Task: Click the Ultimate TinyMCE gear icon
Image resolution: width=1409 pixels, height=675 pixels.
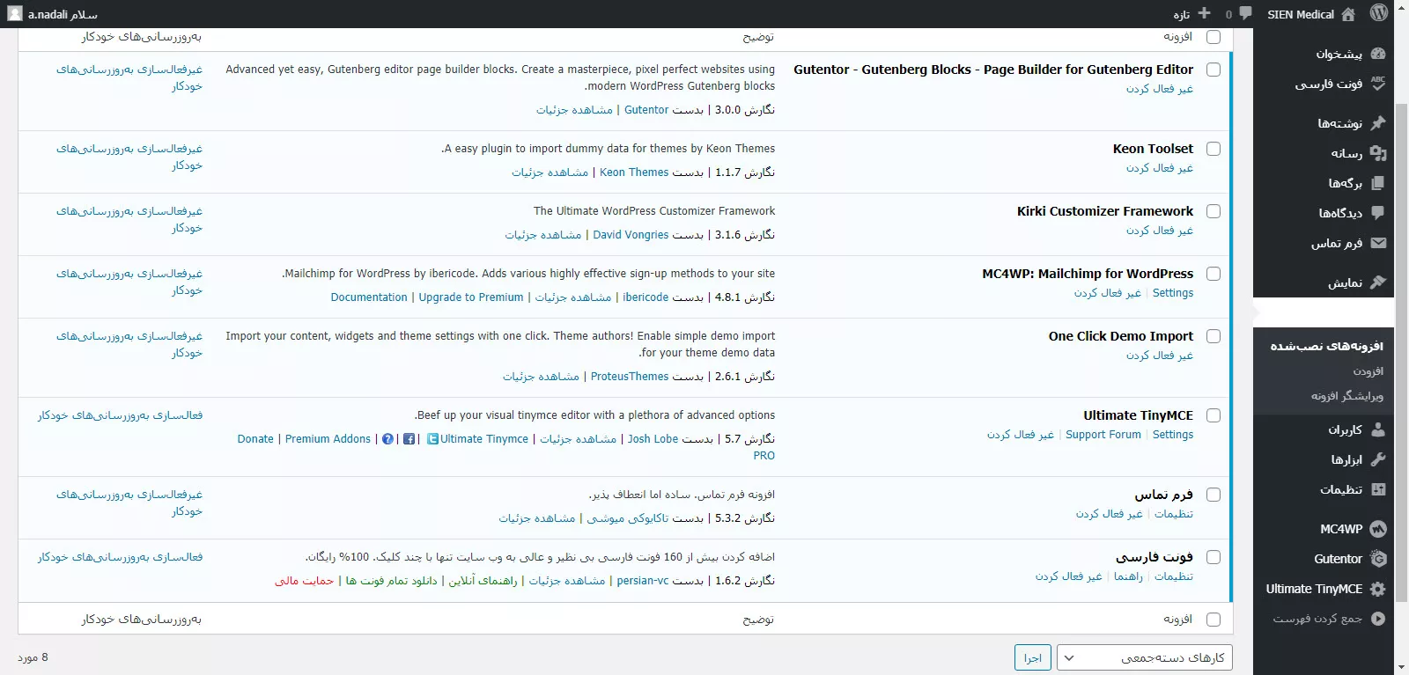Action: pyautogui.click(x=1378, y=589)
